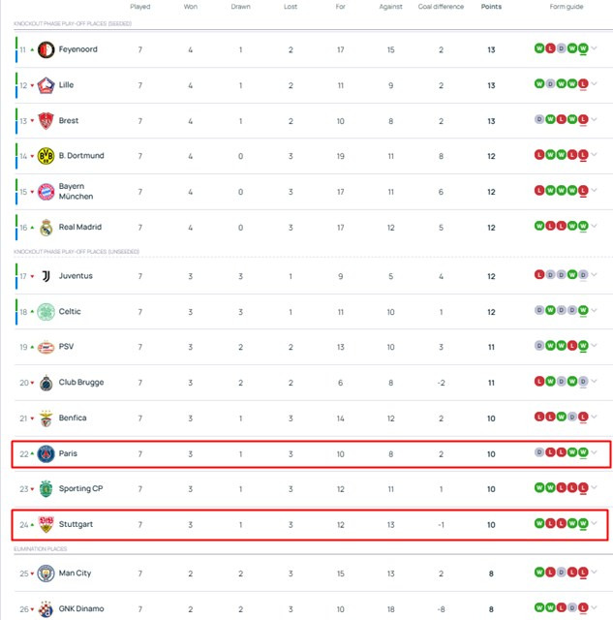Click the Bayern München crest
The height and width of the screenshot is (620, 613).
click(x=46, y=192)
